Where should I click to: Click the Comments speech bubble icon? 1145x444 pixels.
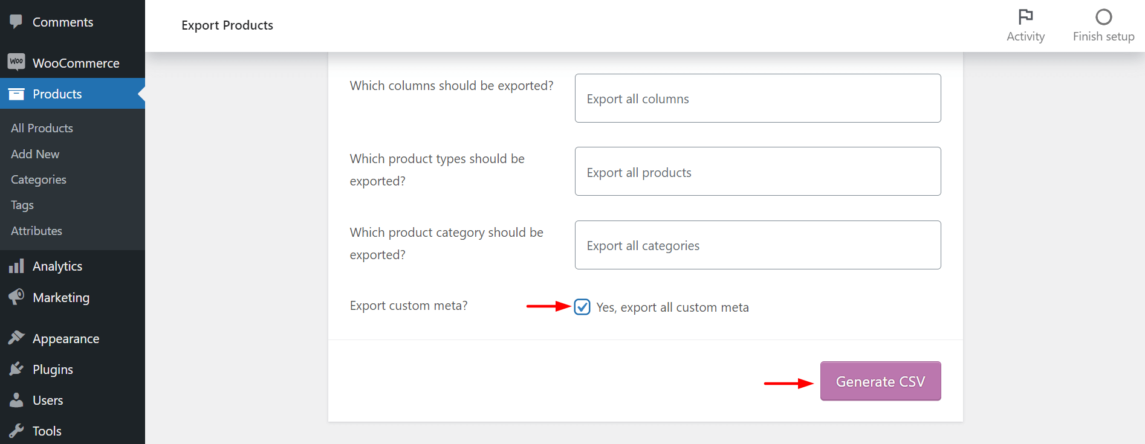16,22
